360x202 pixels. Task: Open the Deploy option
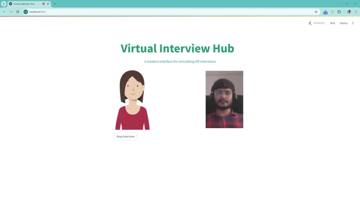click(344, 23)
